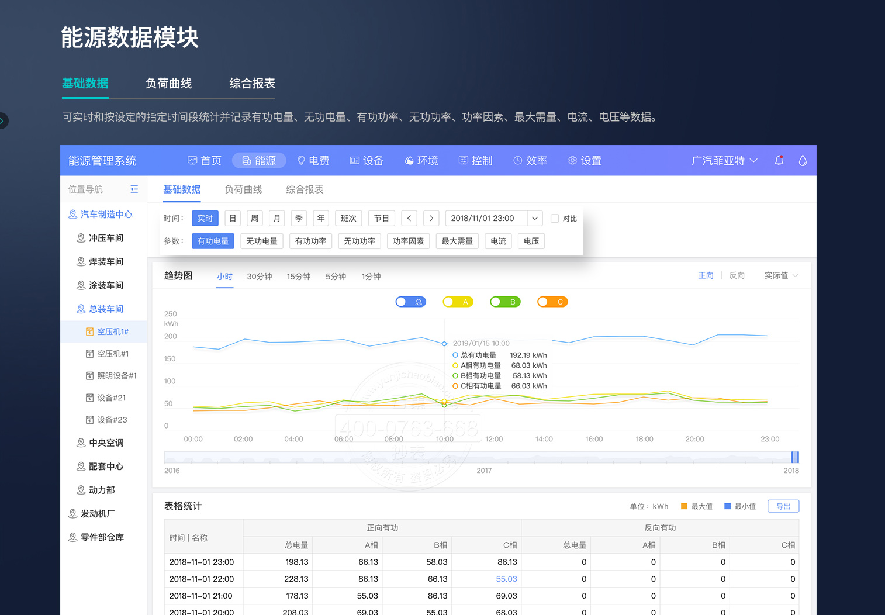Click the 导出 export button
This screenshot has height=615, width=885.
coord(783,506)
